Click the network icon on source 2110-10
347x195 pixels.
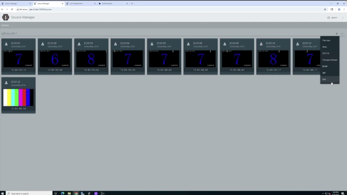(x=261, y=44)
